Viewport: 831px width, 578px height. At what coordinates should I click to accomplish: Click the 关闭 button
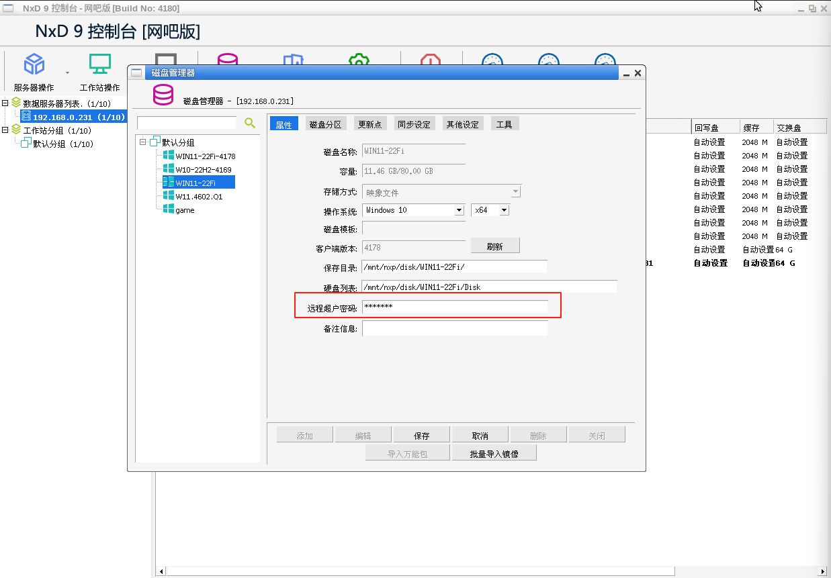597,435
